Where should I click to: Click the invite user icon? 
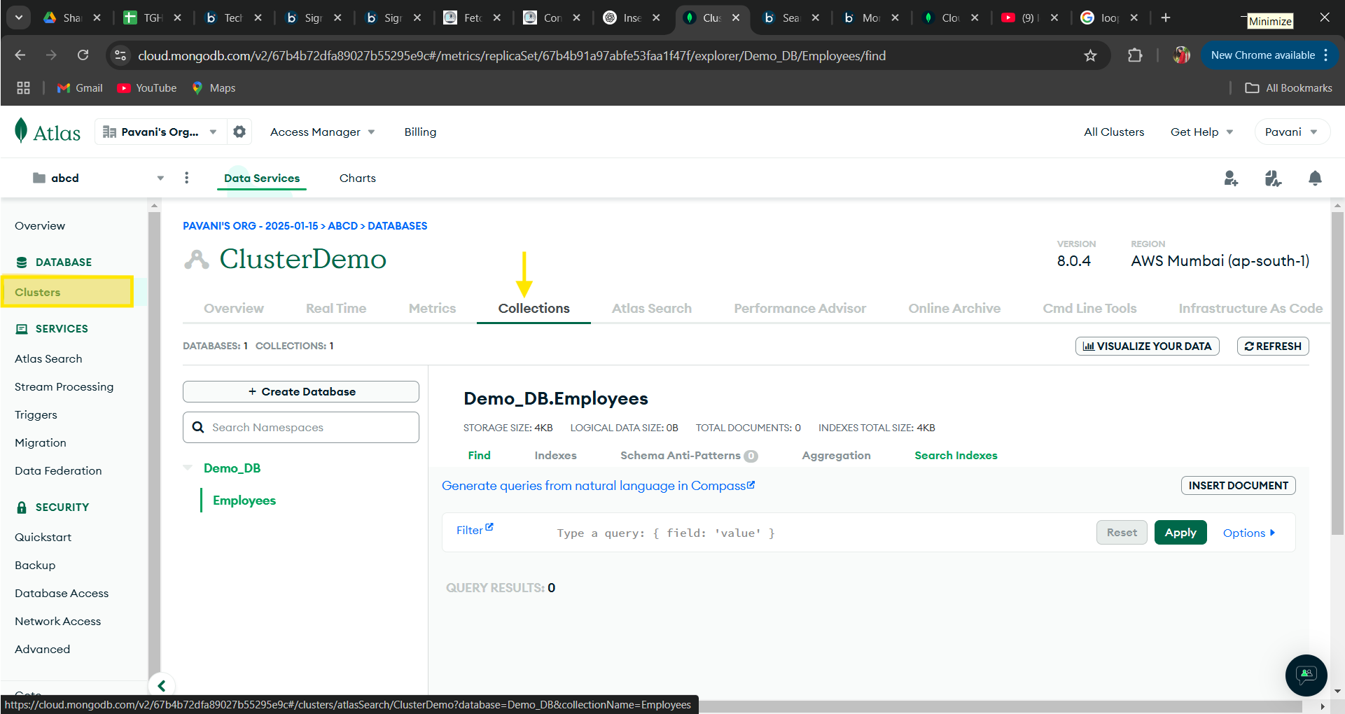click(x=1231, y=178)
